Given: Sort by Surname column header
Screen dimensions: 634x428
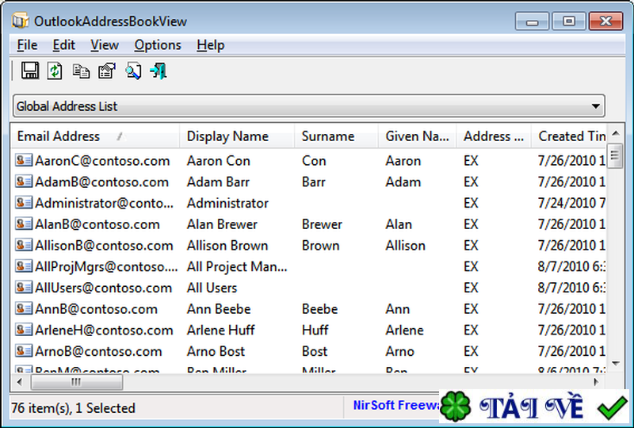Looking at the screenshot, I should pyautogui.click(x=336, y=136).
